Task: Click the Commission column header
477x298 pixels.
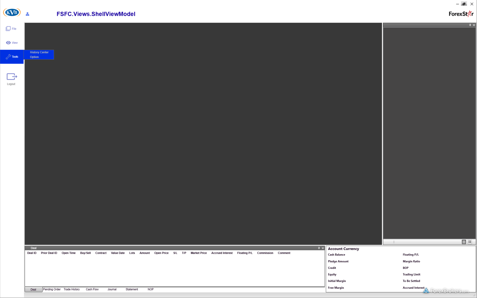Action: [x=265, y=253]
